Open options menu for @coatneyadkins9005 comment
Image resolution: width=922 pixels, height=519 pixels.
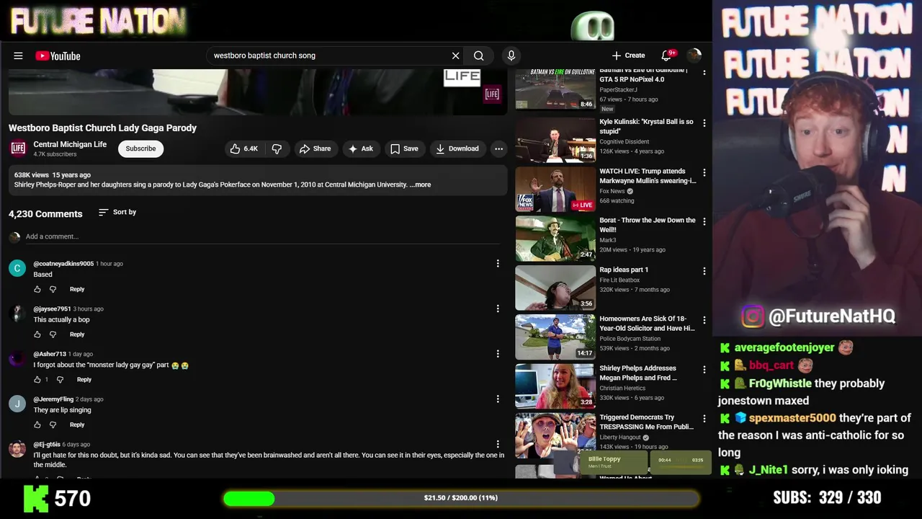click(x=498, y=264)
